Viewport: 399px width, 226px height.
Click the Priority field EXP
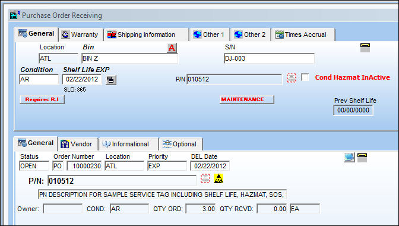[167, 166]
